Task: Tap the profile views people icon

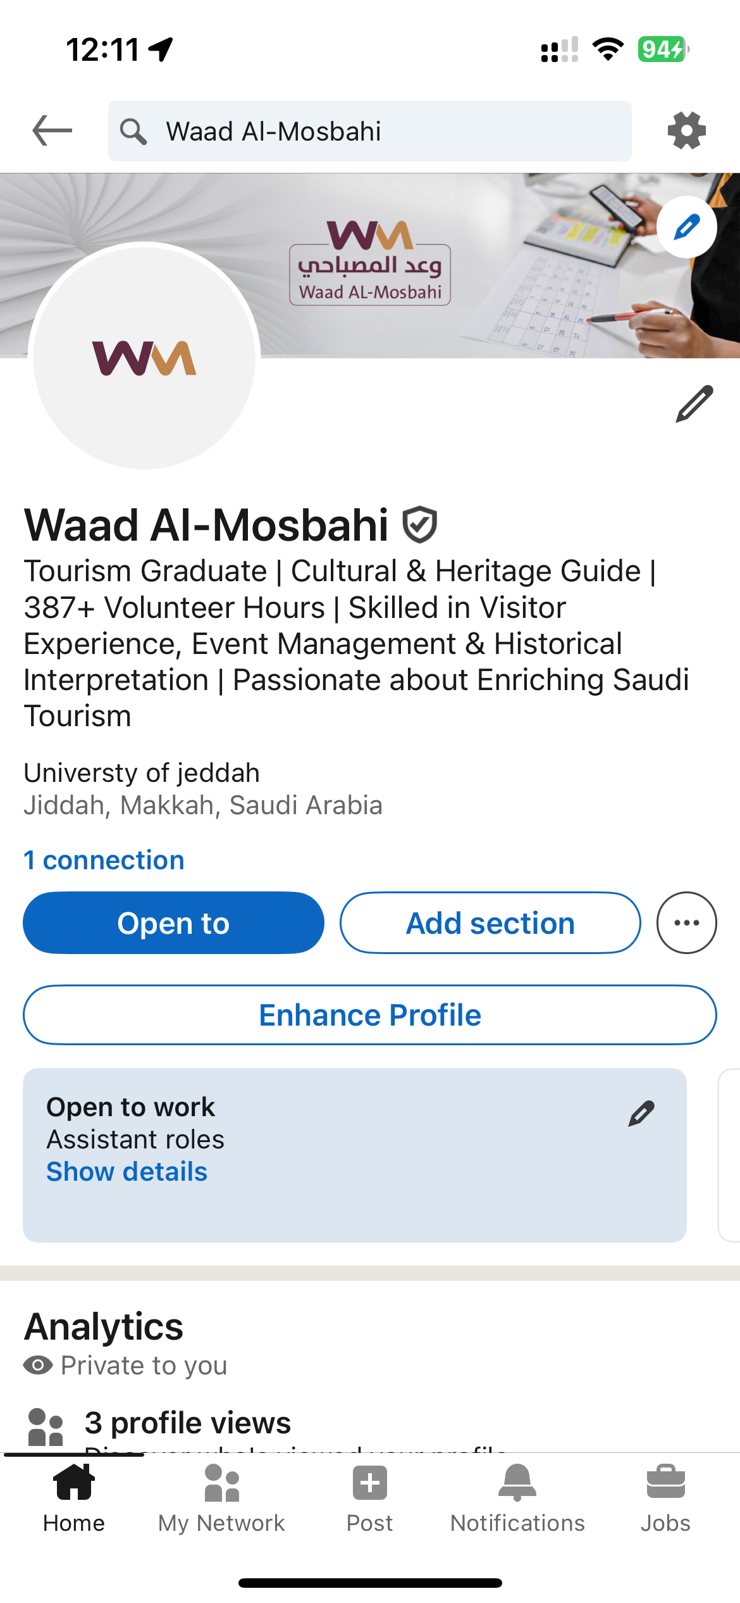Action: pyautogui.click(x=46, y=1426)
